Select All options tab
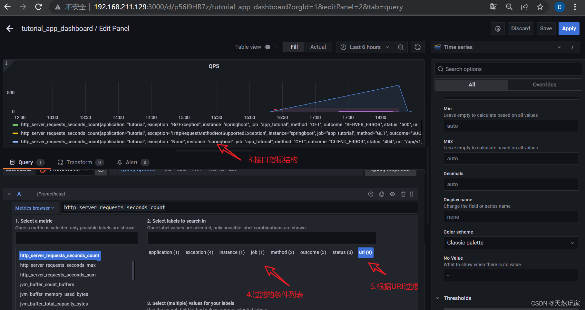This screenshot has height=310, width=585. pos(472,85)
